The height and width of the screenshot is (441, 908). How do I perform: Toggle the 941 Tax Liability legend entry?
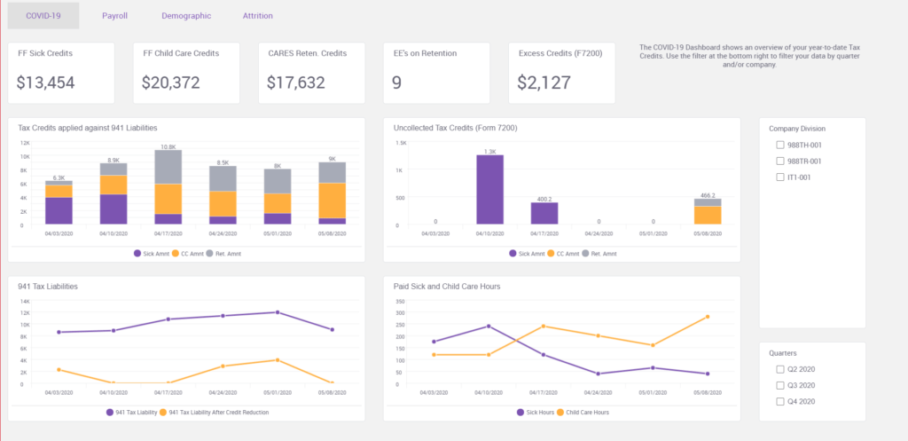coord(131,413)
